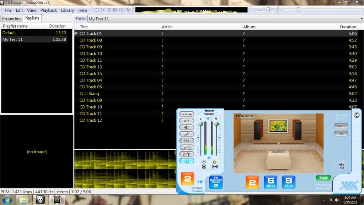364x205 pixels.
Task: Open the waveform icon page in VIA panel
Action: (187, 114)
